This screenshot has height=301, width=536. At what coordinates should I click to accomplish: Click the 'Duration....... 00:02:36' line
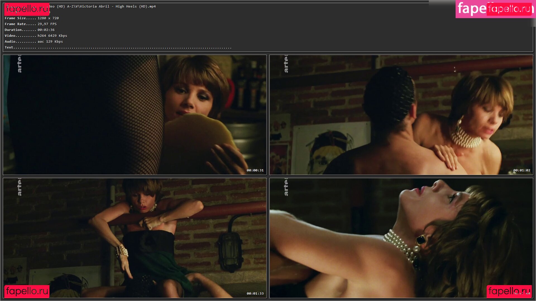(x=30, y=30)
